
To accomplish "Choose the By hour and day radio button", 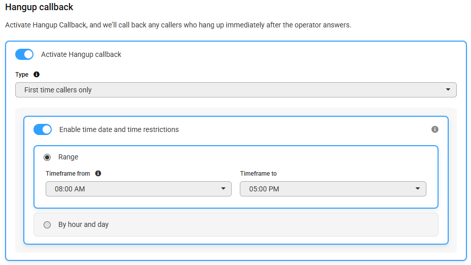I will click(x=47, y=225).
